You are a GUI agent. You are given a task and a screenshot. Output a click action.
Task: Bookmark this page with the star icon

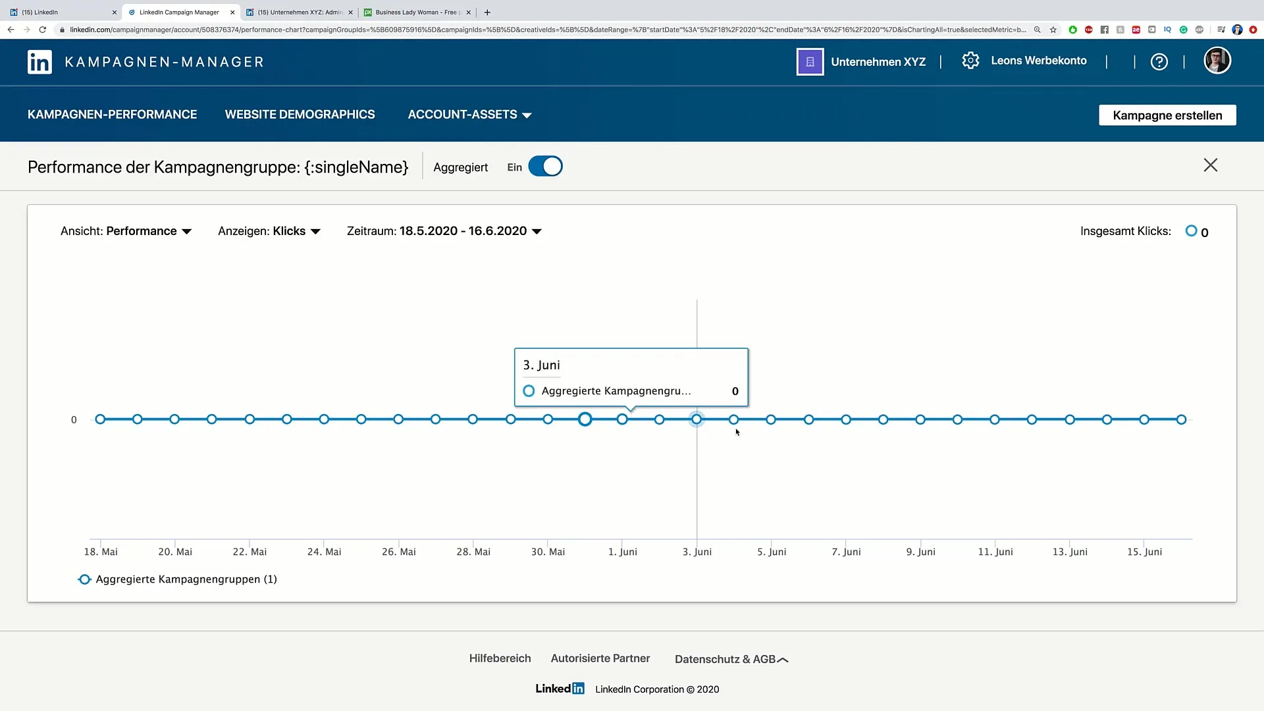coord(1053,30)
